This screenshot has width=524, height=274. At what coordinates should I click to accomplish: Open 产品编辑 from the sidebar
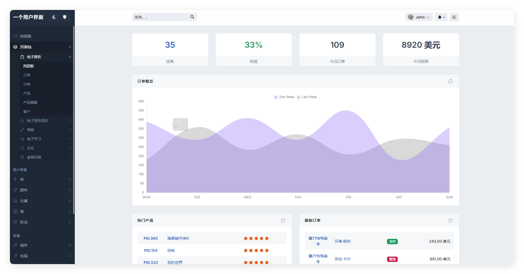[30, 102]
